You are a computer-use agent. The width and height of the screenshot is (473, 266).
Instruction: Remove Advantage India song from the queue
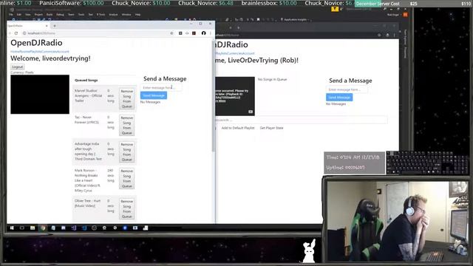click(126, 151)
